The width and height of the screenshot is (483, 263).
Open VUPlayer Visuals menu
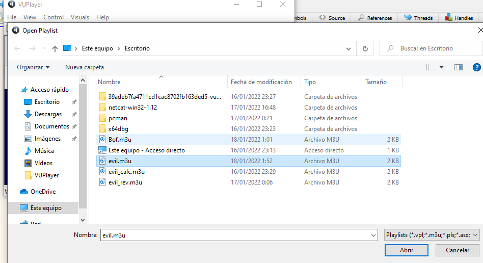pyautogui.click(x=80, y=17)
